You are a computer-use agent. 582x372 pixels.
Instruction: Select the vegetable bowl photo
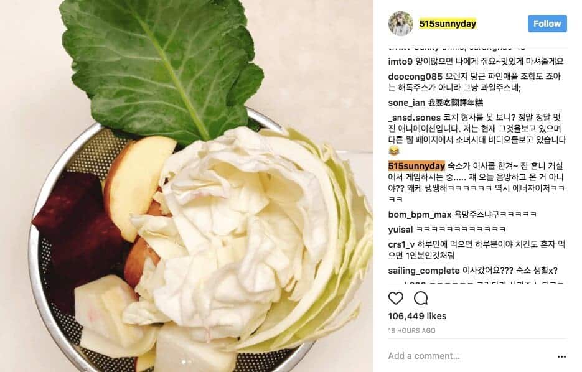[x=187, y=186]
